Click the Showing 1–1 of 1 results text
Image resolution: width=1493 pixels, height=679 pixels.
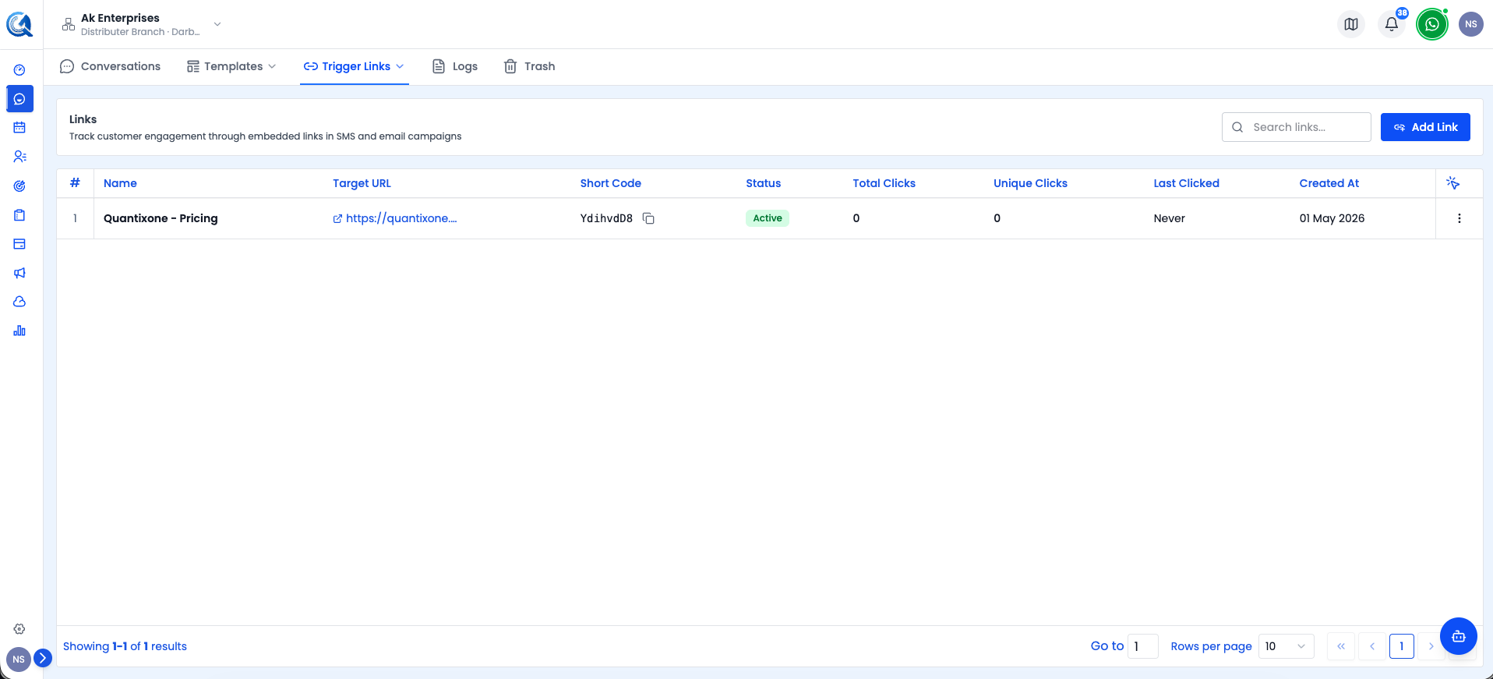(x=125, y=646)
